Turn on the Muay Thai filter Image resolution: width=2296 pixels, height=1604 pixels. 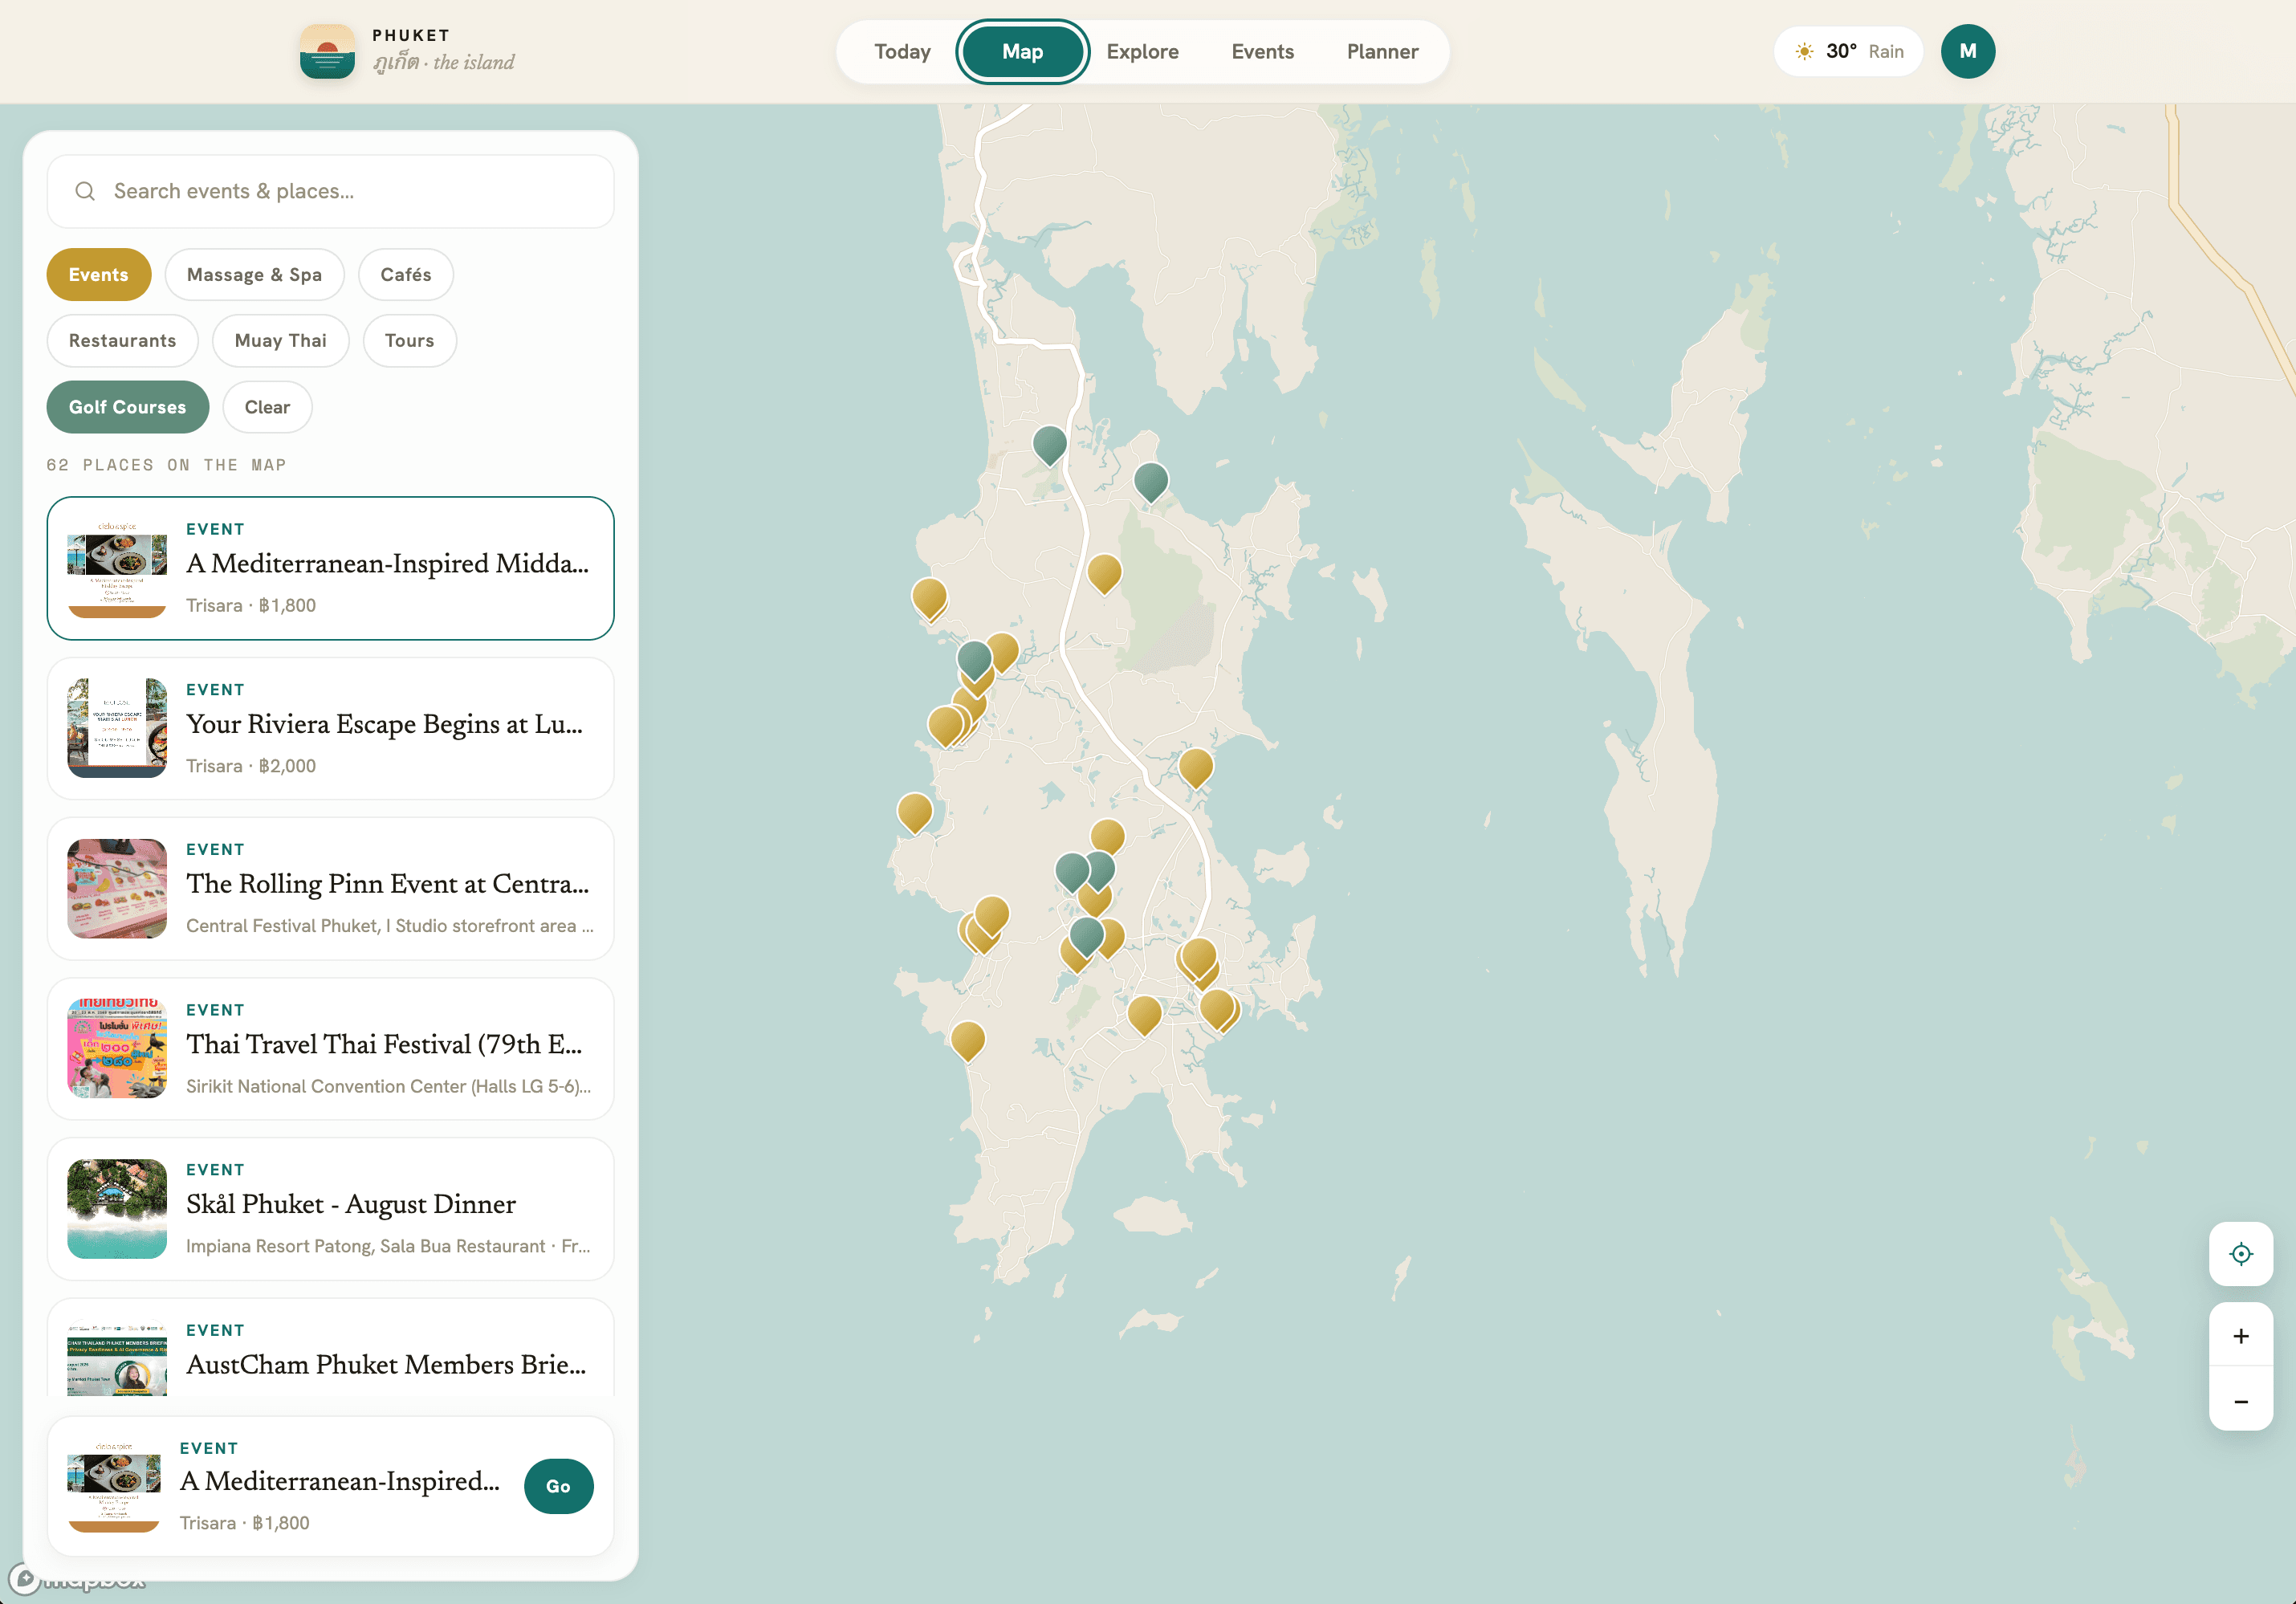tap(280, 341)
